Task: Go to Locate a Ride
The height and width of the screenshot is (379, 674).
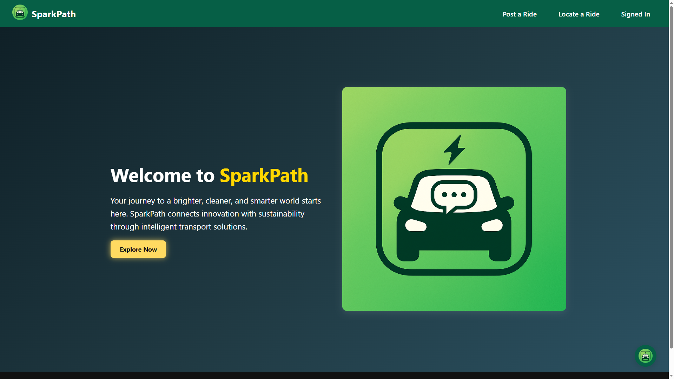Action: click(579, 14)
